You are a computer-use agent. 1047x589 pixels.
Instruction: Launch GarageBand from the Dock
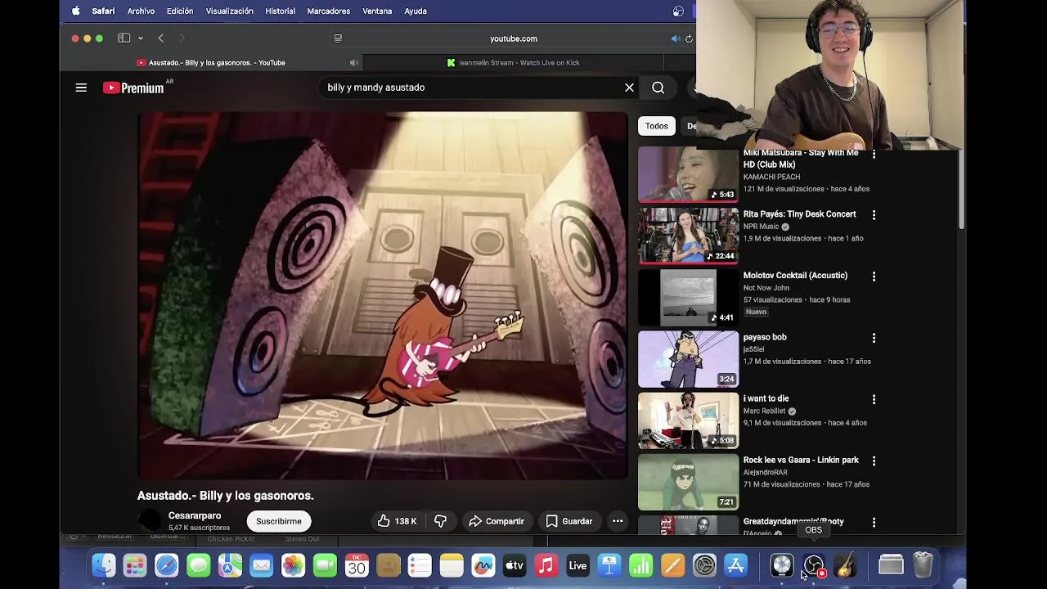(x=845, y=565)
